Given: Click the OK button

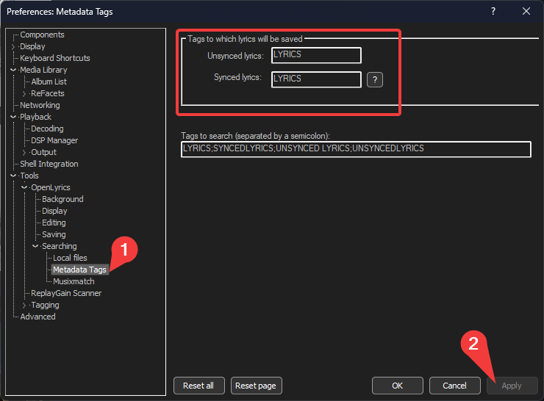Looking at the screenshot, I should (397, 386).
